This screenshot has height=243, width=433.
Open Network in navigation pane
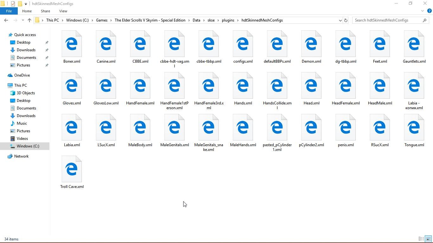pos(21,156)
